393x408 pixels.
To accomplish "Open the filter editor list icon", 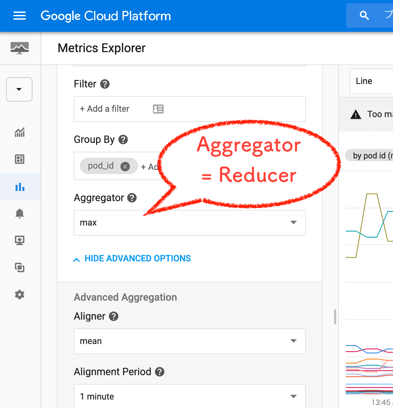I will pos(158,109).
